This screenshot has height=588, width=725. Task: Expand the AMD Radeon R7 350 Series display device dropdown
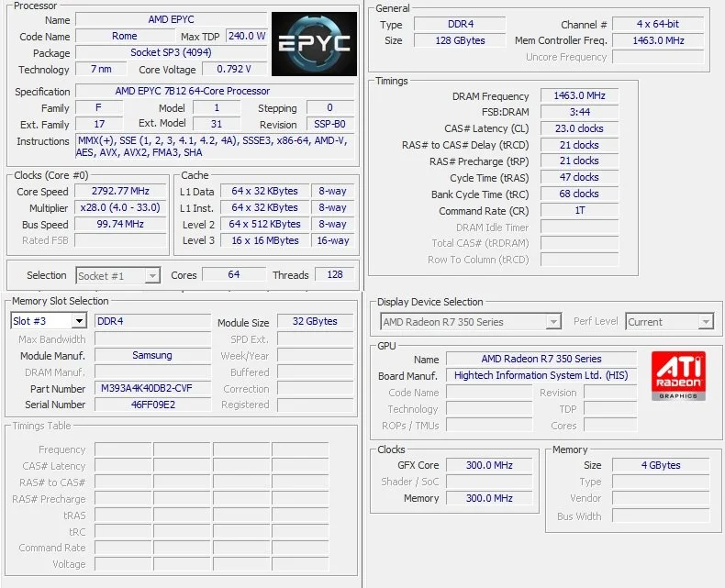[471, 322]
